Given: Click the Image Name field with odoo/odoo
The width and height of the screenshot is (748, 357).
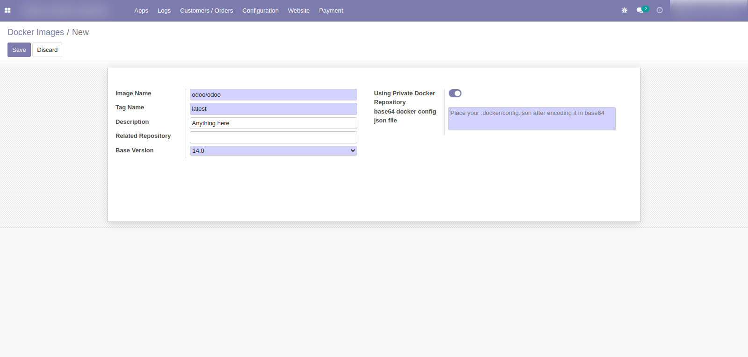Looking at the screenshot, I should 273,95.
